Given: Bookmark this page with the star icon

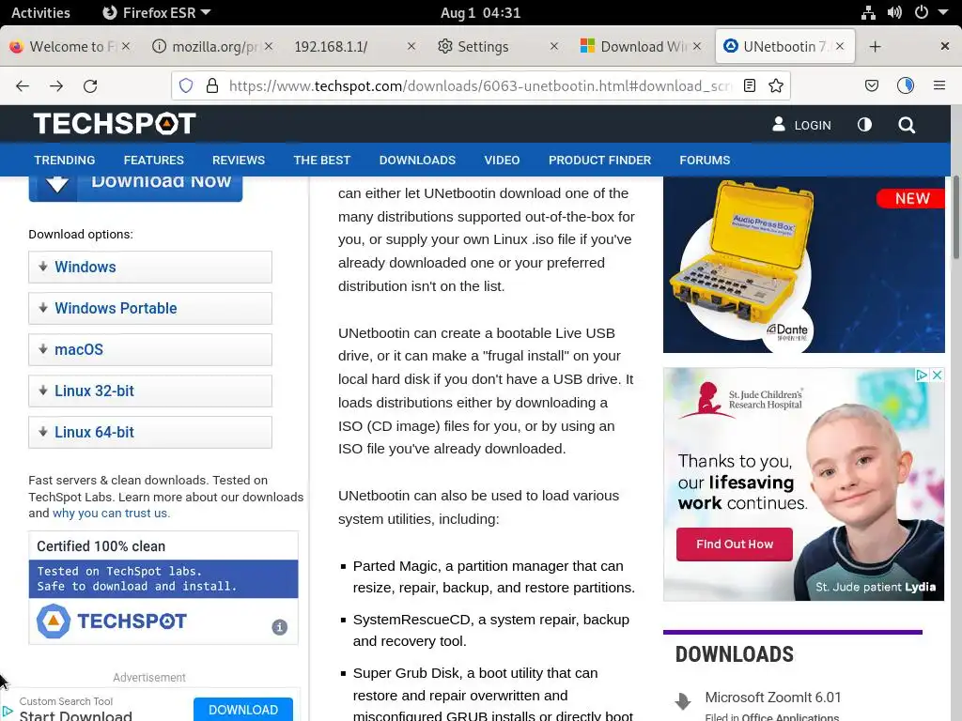Looking at the screenshot, I should click(776, 85).
